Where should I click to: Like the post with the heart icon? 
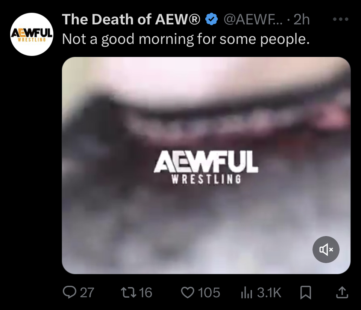click(x=187, y=292)
